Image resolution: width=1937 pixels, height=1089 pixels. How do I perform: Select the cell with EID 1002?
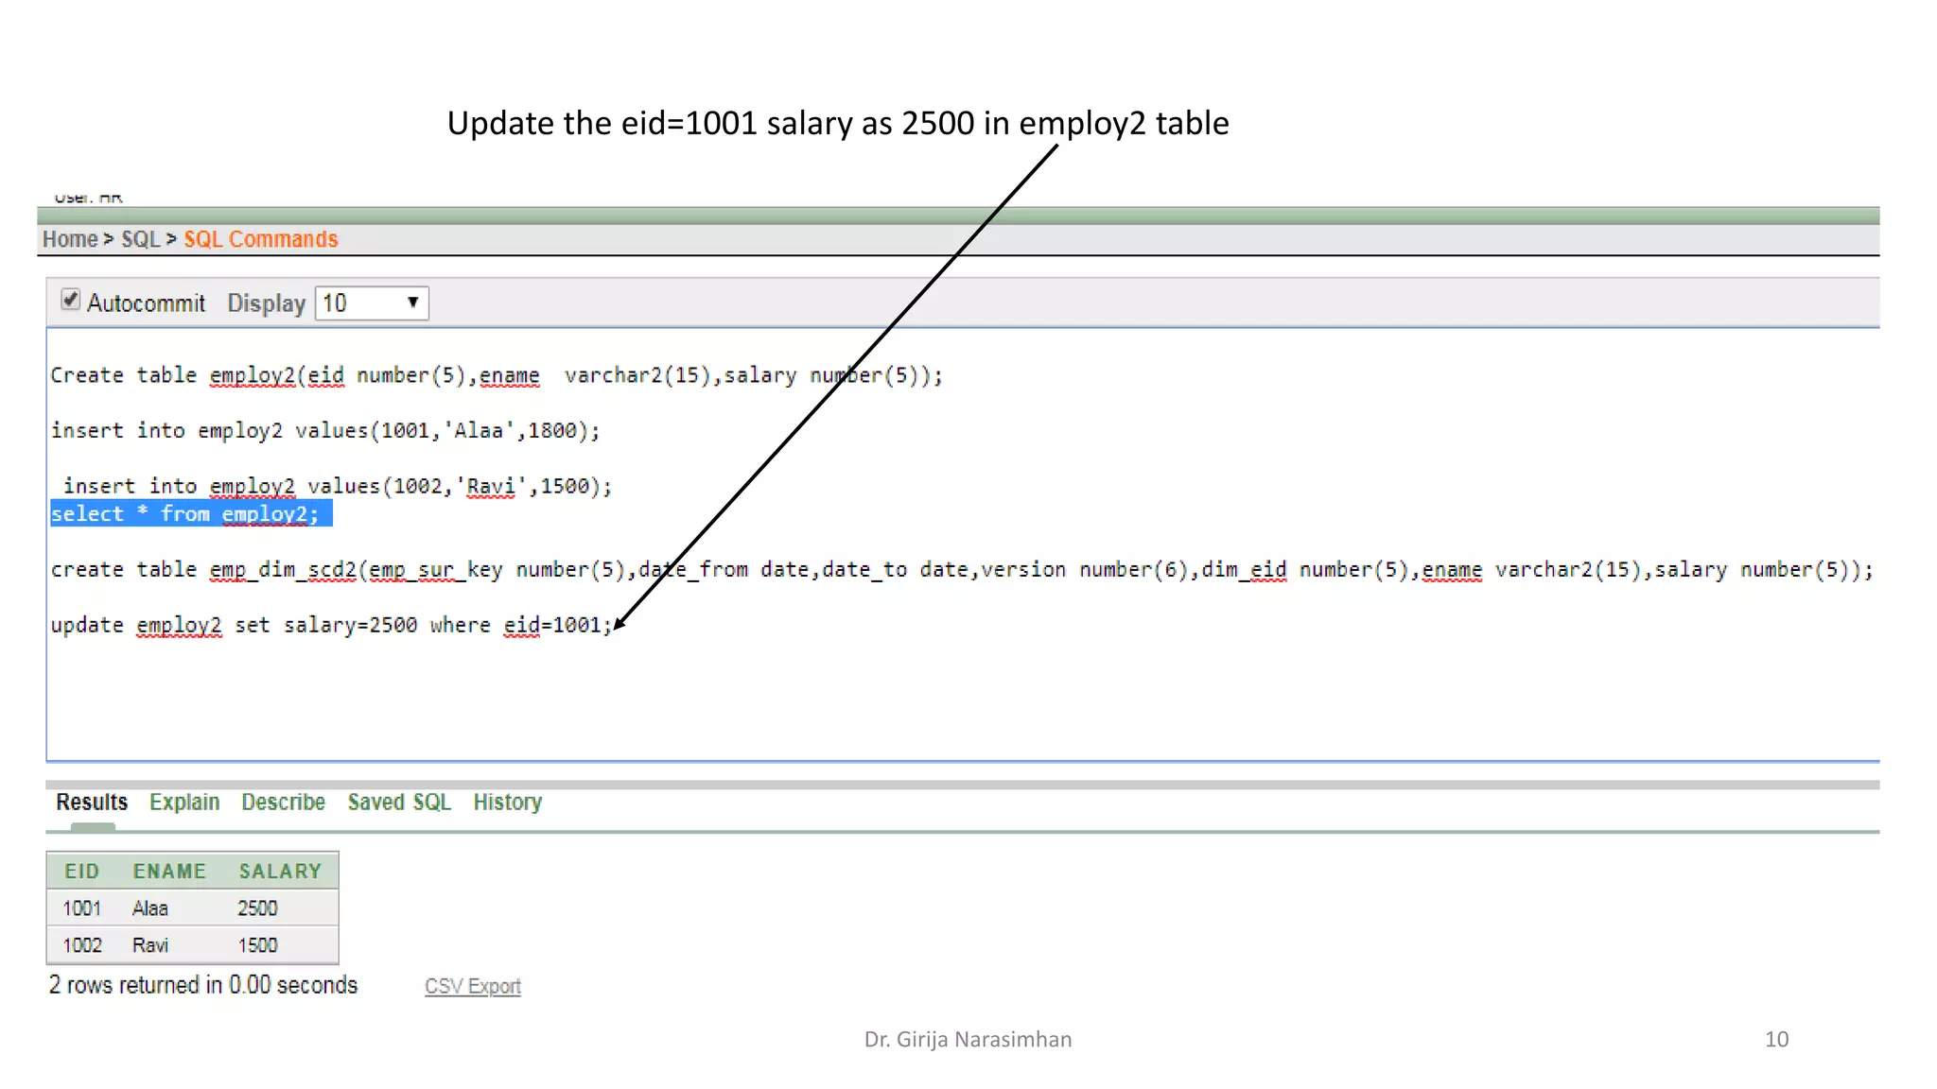[82, 945]
